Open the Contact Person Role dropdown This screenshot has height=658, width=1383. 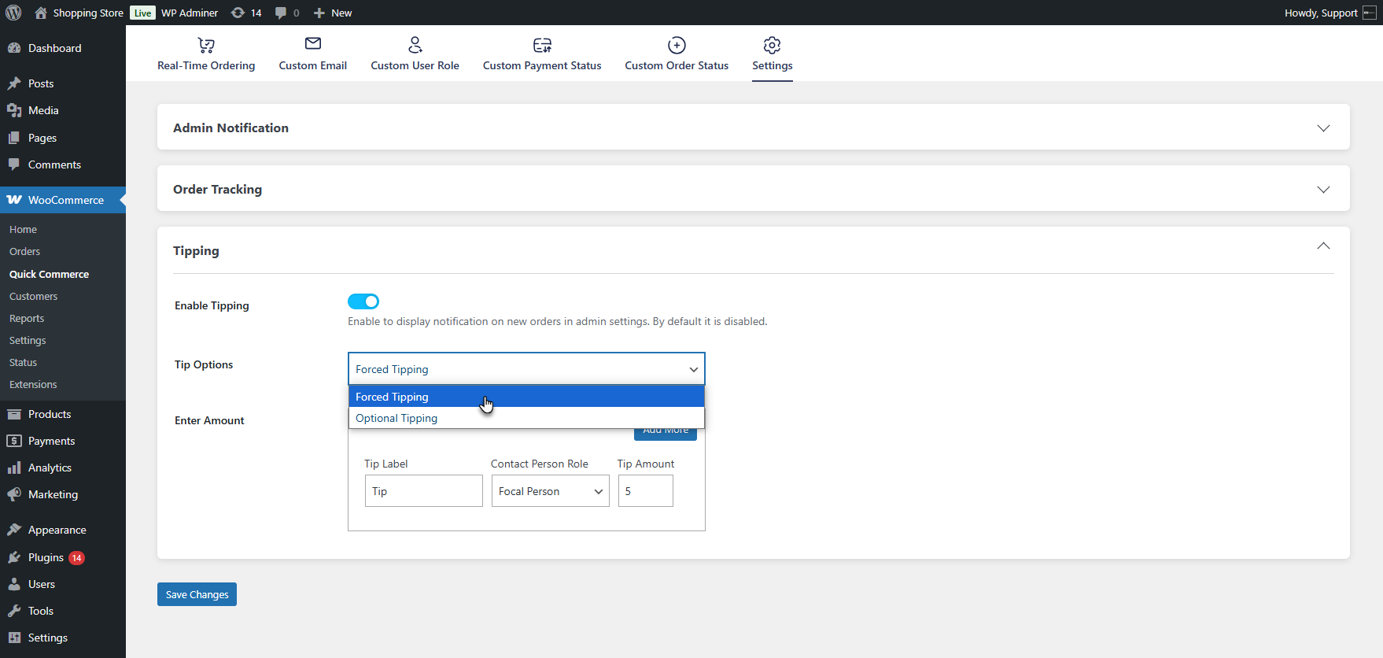tap(550, 491)
